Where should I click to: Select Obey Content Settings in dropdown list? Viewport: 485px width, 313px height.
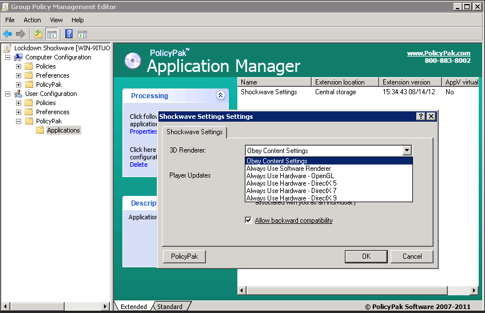pos(329,160)
